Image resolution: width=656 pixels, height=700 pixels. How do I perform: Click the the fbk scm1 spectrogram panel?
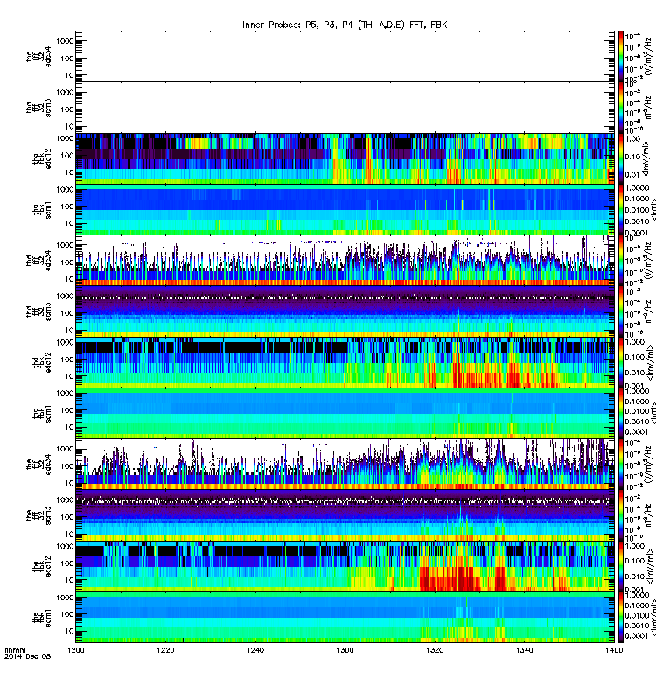pyautogui.click(x=345, y=618)
